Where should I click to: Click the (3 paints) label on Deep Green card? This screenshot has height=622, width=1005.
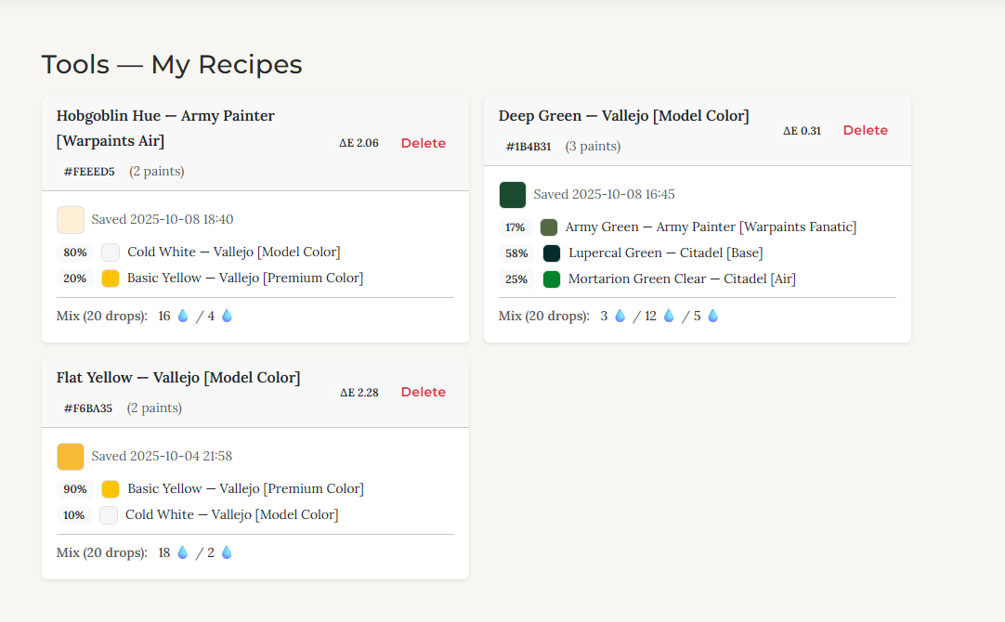pyautogui.click(x=592, y=147)
